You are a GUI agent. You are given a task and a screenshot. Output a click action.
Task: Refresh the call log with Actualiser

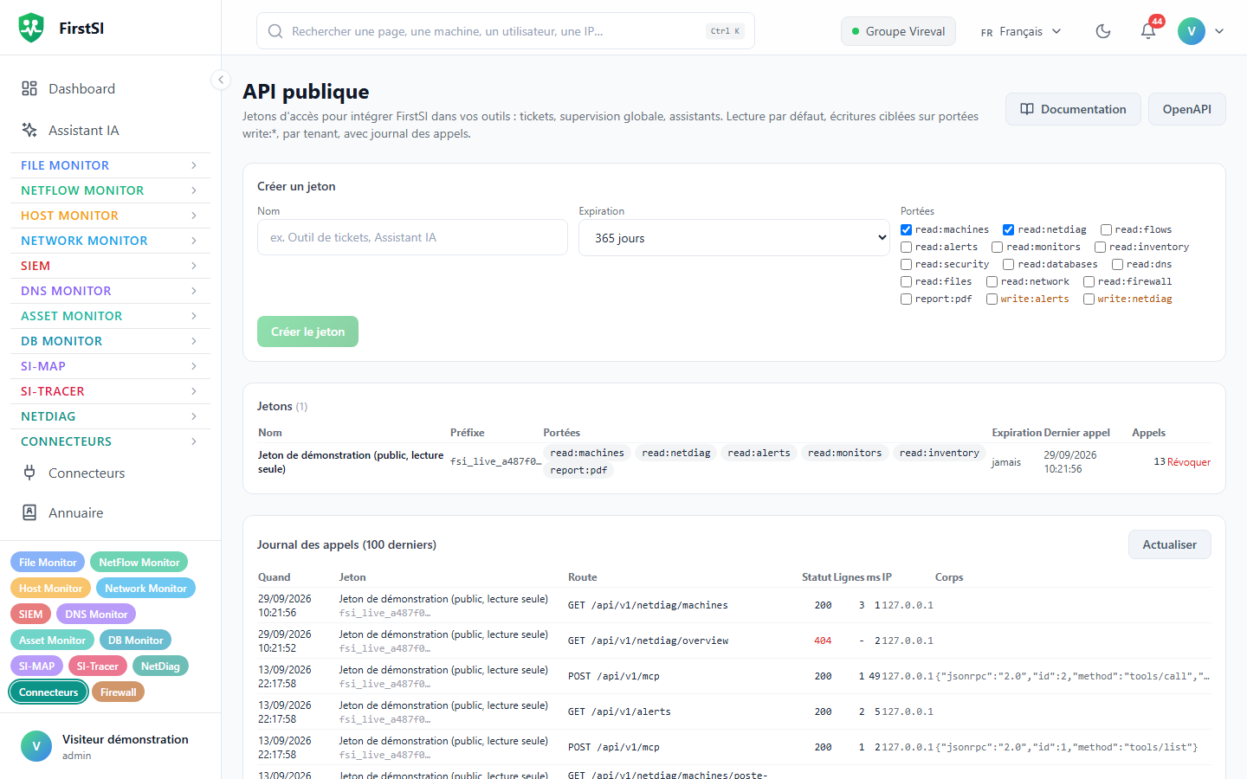point(1169,544)
